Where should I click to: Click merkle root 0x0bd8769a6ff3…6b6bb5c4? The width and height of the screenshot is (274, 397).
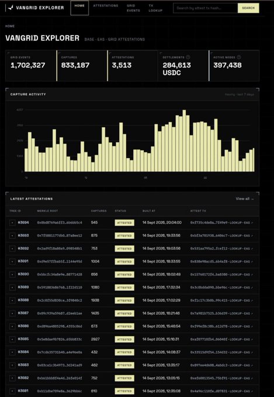coord(60,223)
